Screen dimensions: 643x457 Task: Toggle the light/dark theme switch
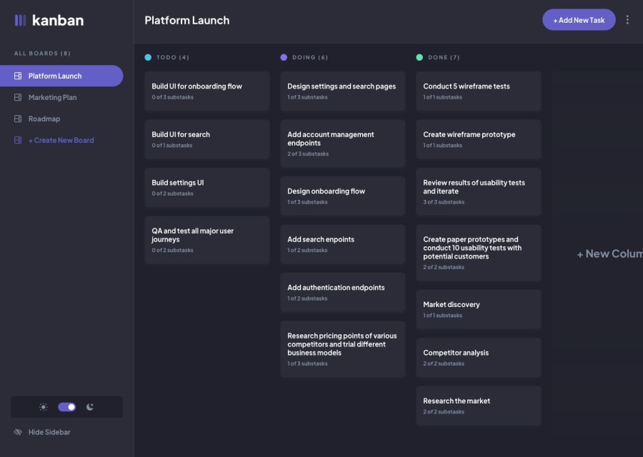click(x=67, y=407)
